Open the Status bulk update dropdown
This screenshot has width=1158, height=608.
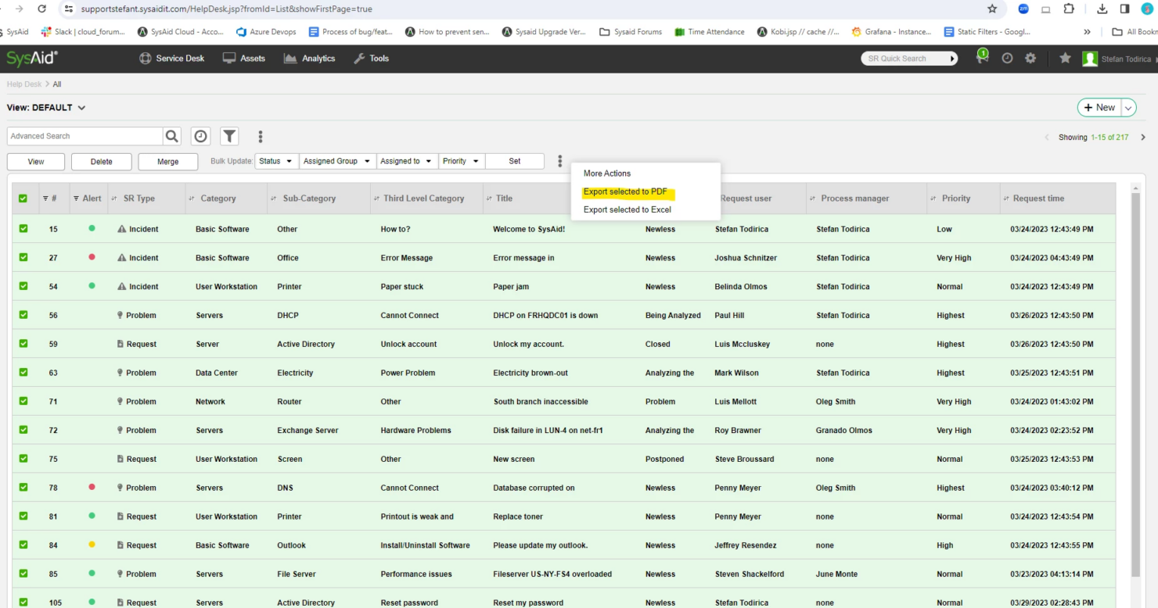click(276, 161)
